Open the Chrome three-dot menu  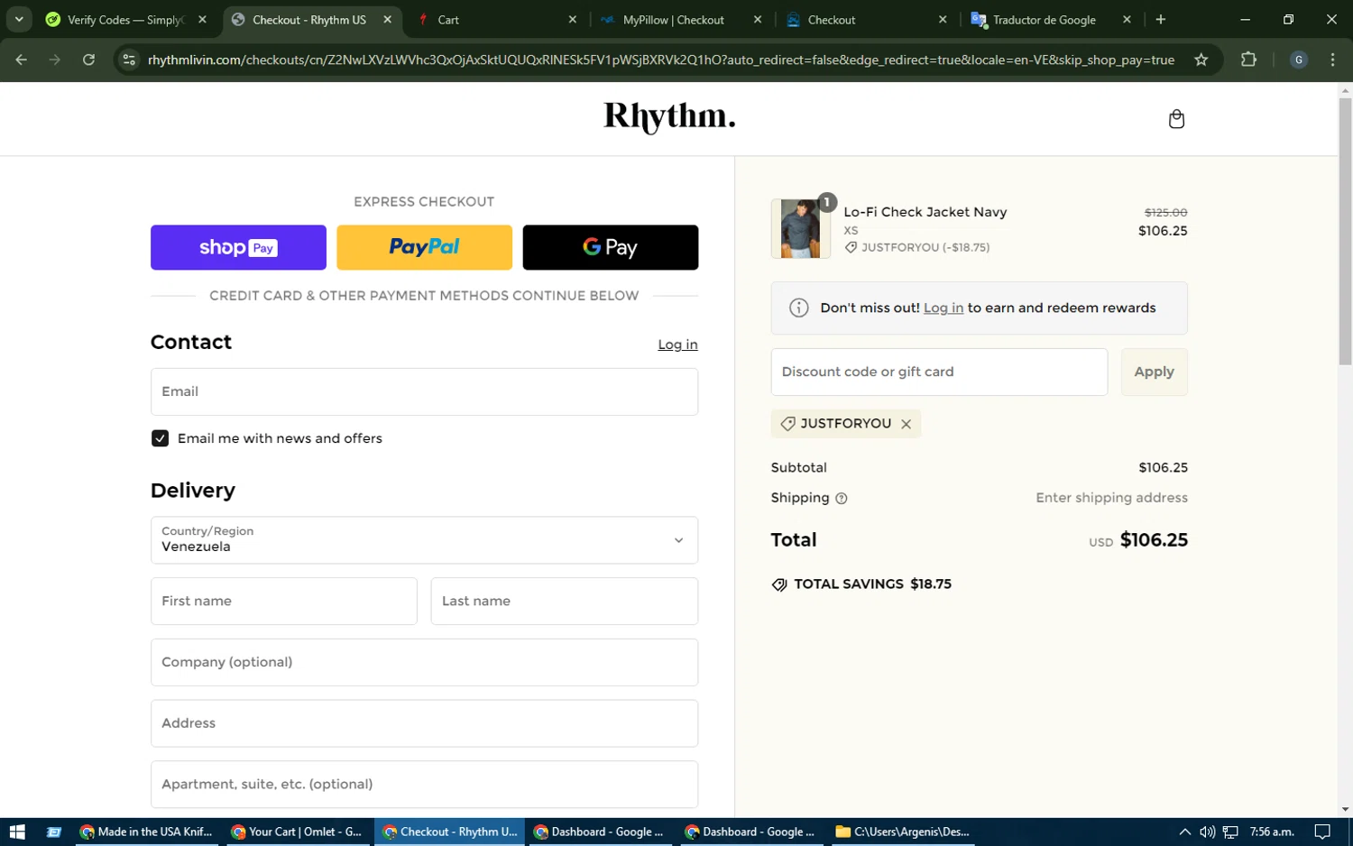1333,60
